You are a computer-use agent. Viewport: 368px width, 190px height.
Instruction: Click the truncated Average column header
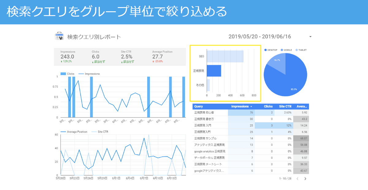pos(302,107)
